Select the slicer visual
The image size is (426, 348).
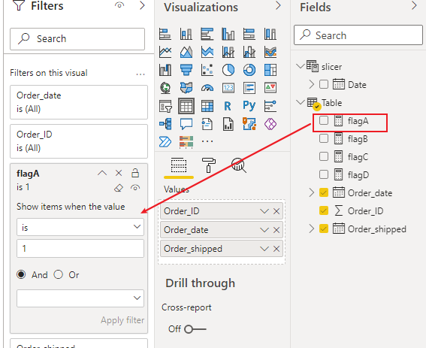[165, 106]
